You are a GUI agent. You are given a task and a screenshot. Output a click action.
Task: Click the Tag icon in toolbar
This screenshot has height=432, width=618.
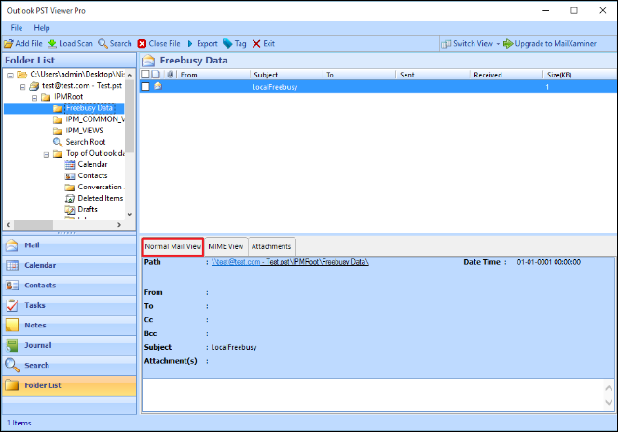pos(227,44)
